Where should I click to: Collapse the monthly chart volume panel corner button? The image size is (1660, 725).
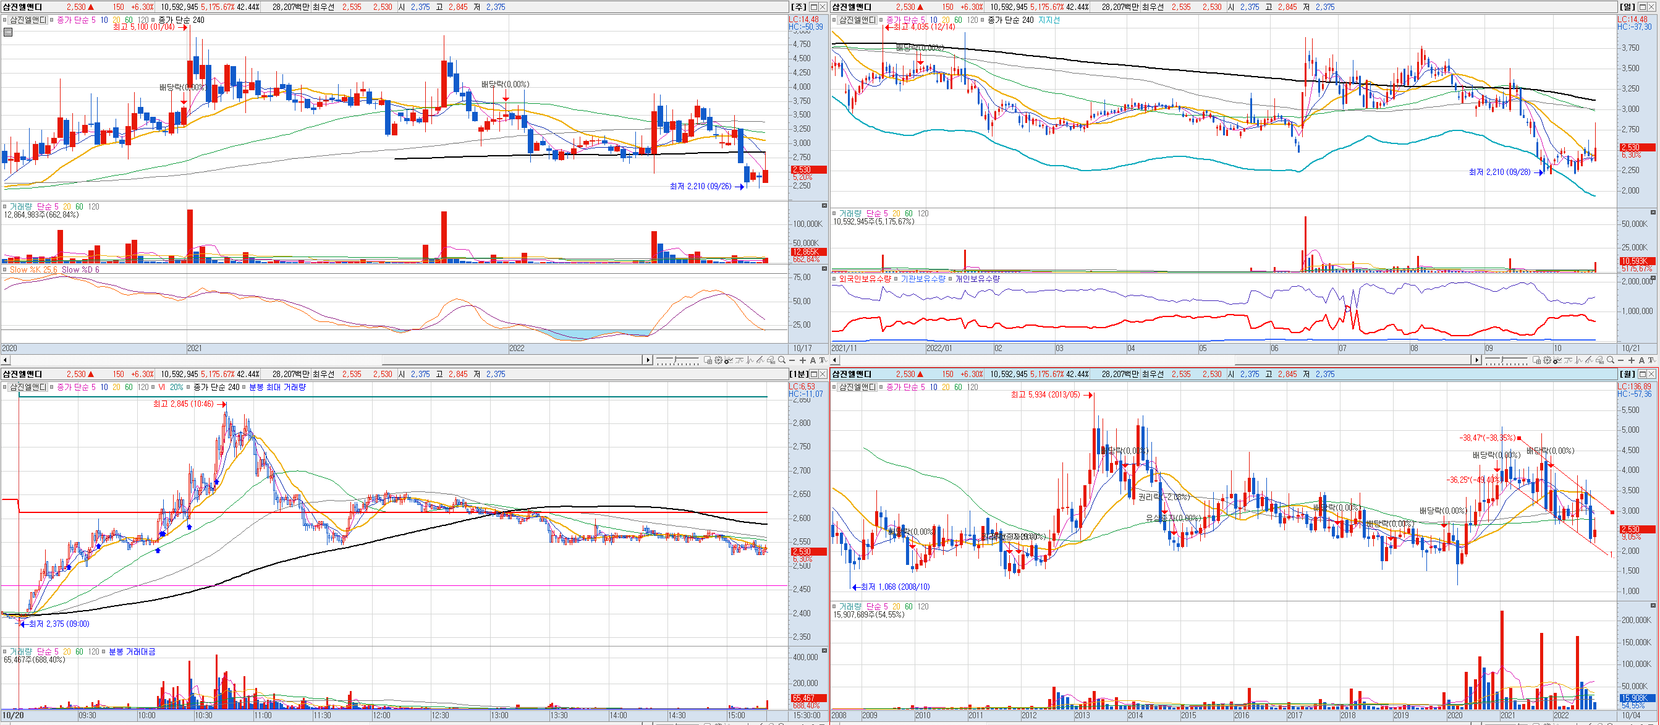[x=1653, y=606]
